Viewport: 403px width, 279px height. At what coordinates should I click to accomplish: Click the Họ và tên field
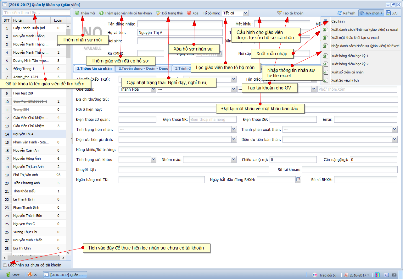pyautogui.click(x=180, y=32)
